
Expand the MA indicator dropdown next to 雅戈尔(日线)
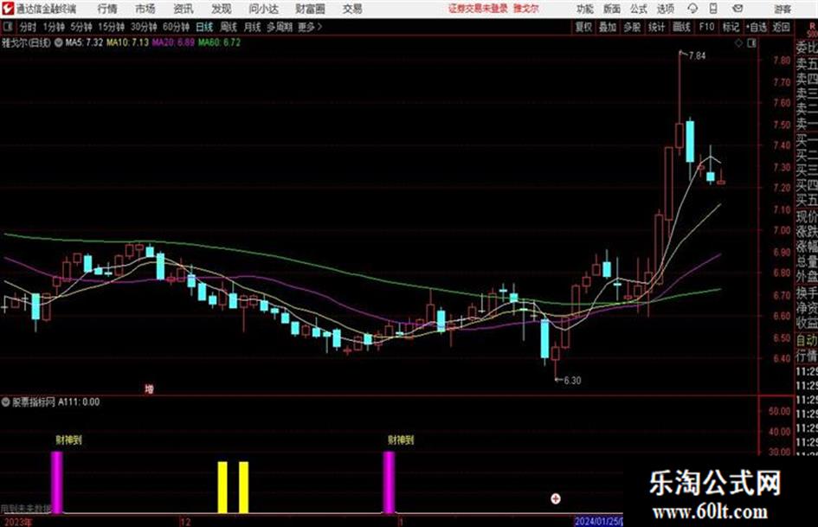59,42
